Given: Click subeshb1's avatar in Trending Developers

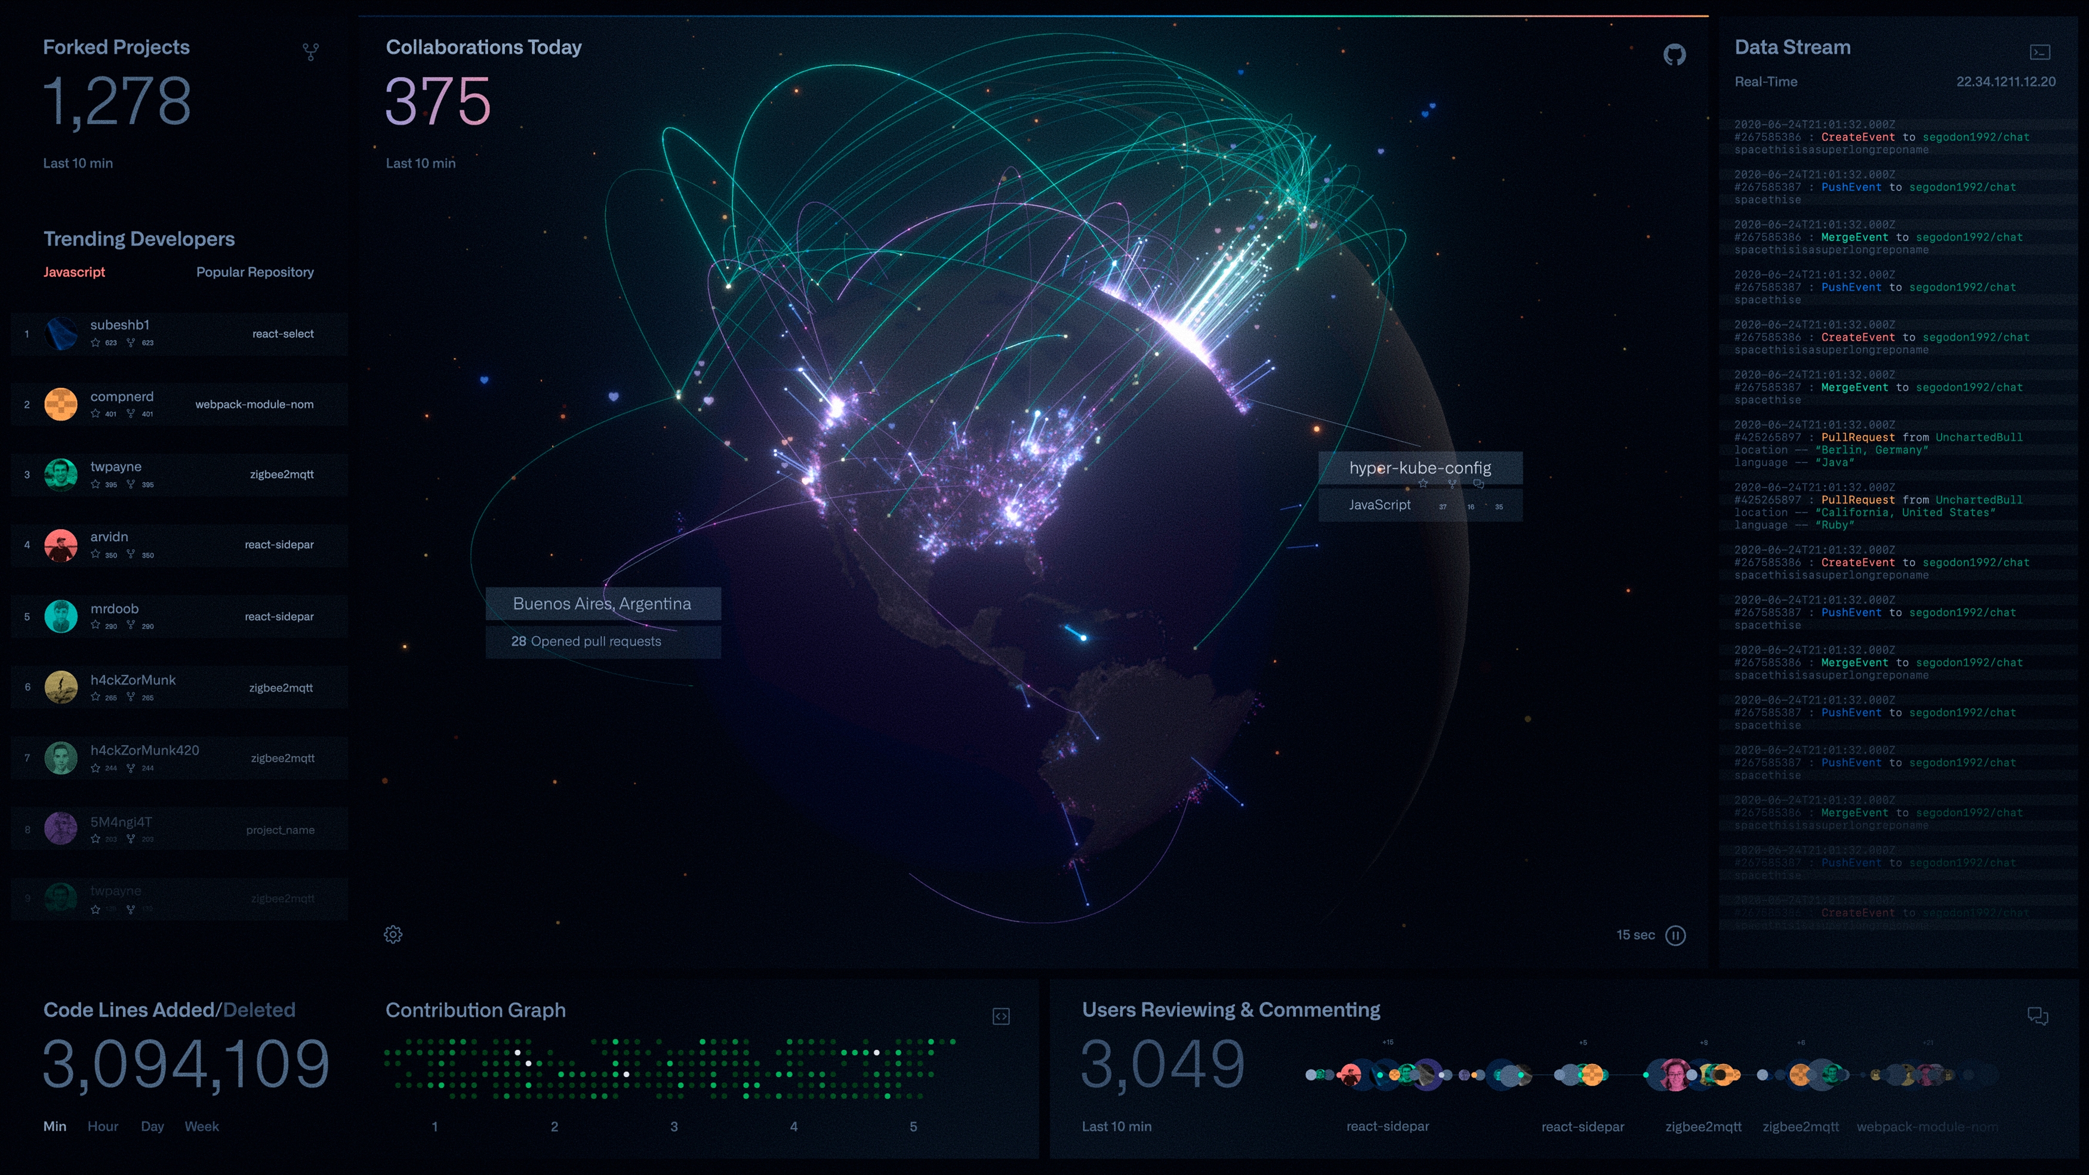Looking at the screenshot, I should point(61,333).
